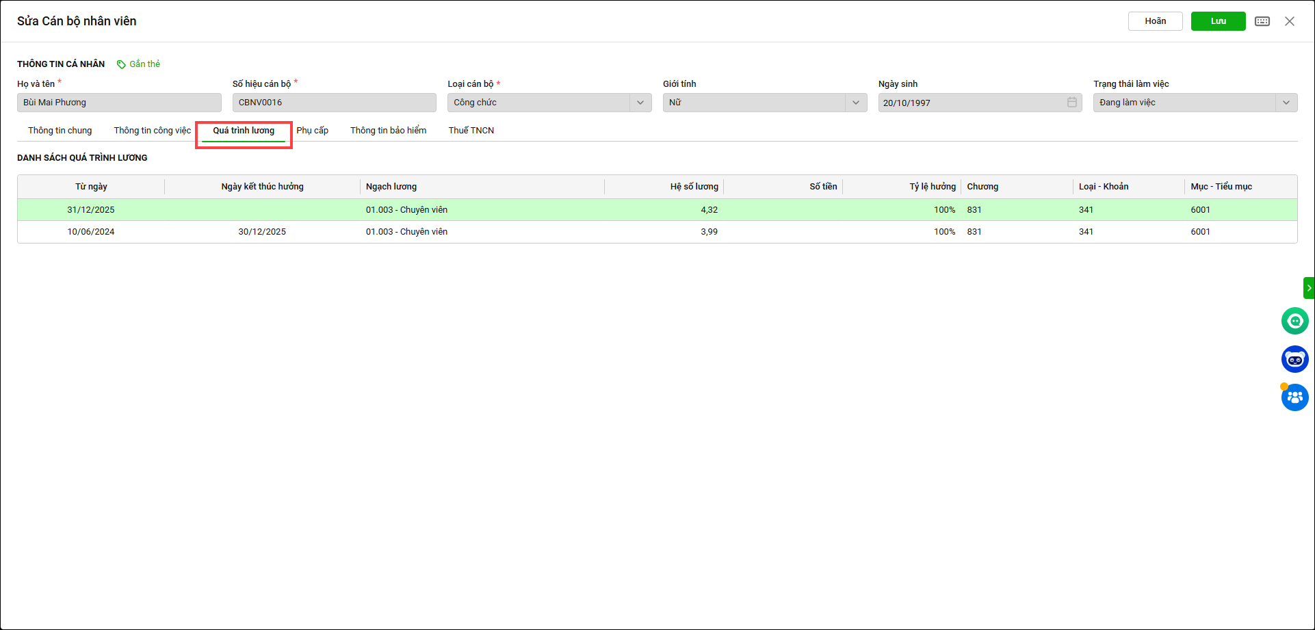Screen dimensions: 1315x630
Task: Click 6001 in the 10/06/2024 row
Action: click(x=1200, y=232)
